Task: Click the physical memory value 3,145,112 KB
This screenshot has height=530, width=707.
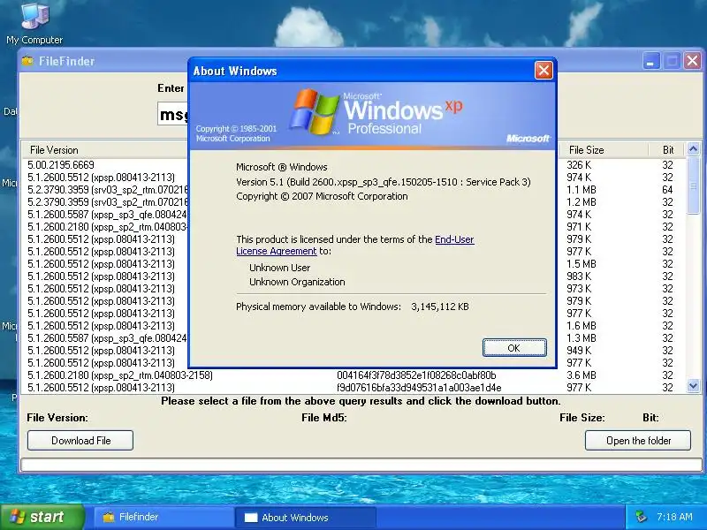Action: 440,307
